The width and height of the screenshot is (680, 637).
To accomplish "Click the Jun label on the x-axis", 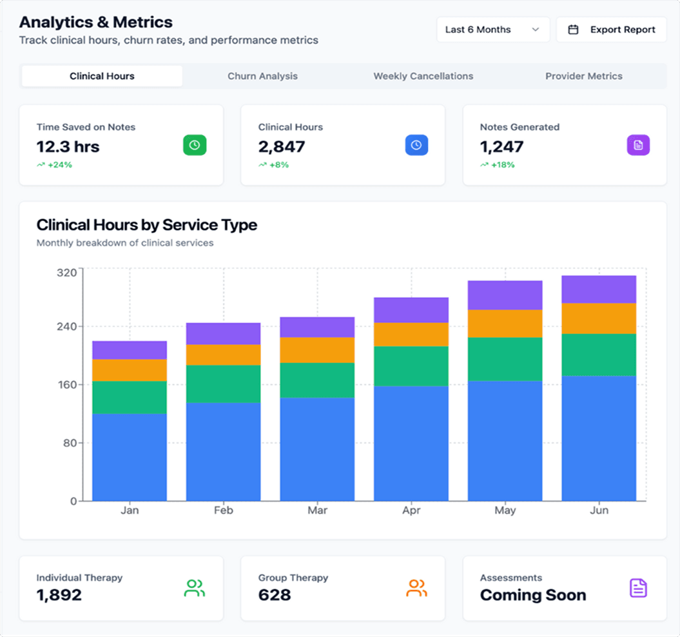I will [x=599, y=510].
